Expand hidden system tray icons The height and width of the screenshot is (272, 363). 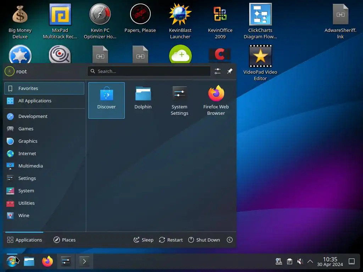pos(310,262)
